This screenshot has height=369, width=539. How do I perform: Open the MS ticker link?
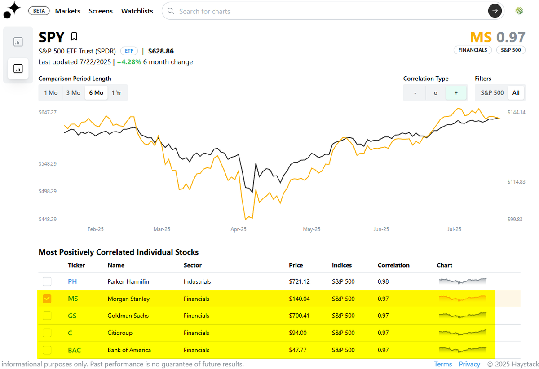tap(73, 299)
